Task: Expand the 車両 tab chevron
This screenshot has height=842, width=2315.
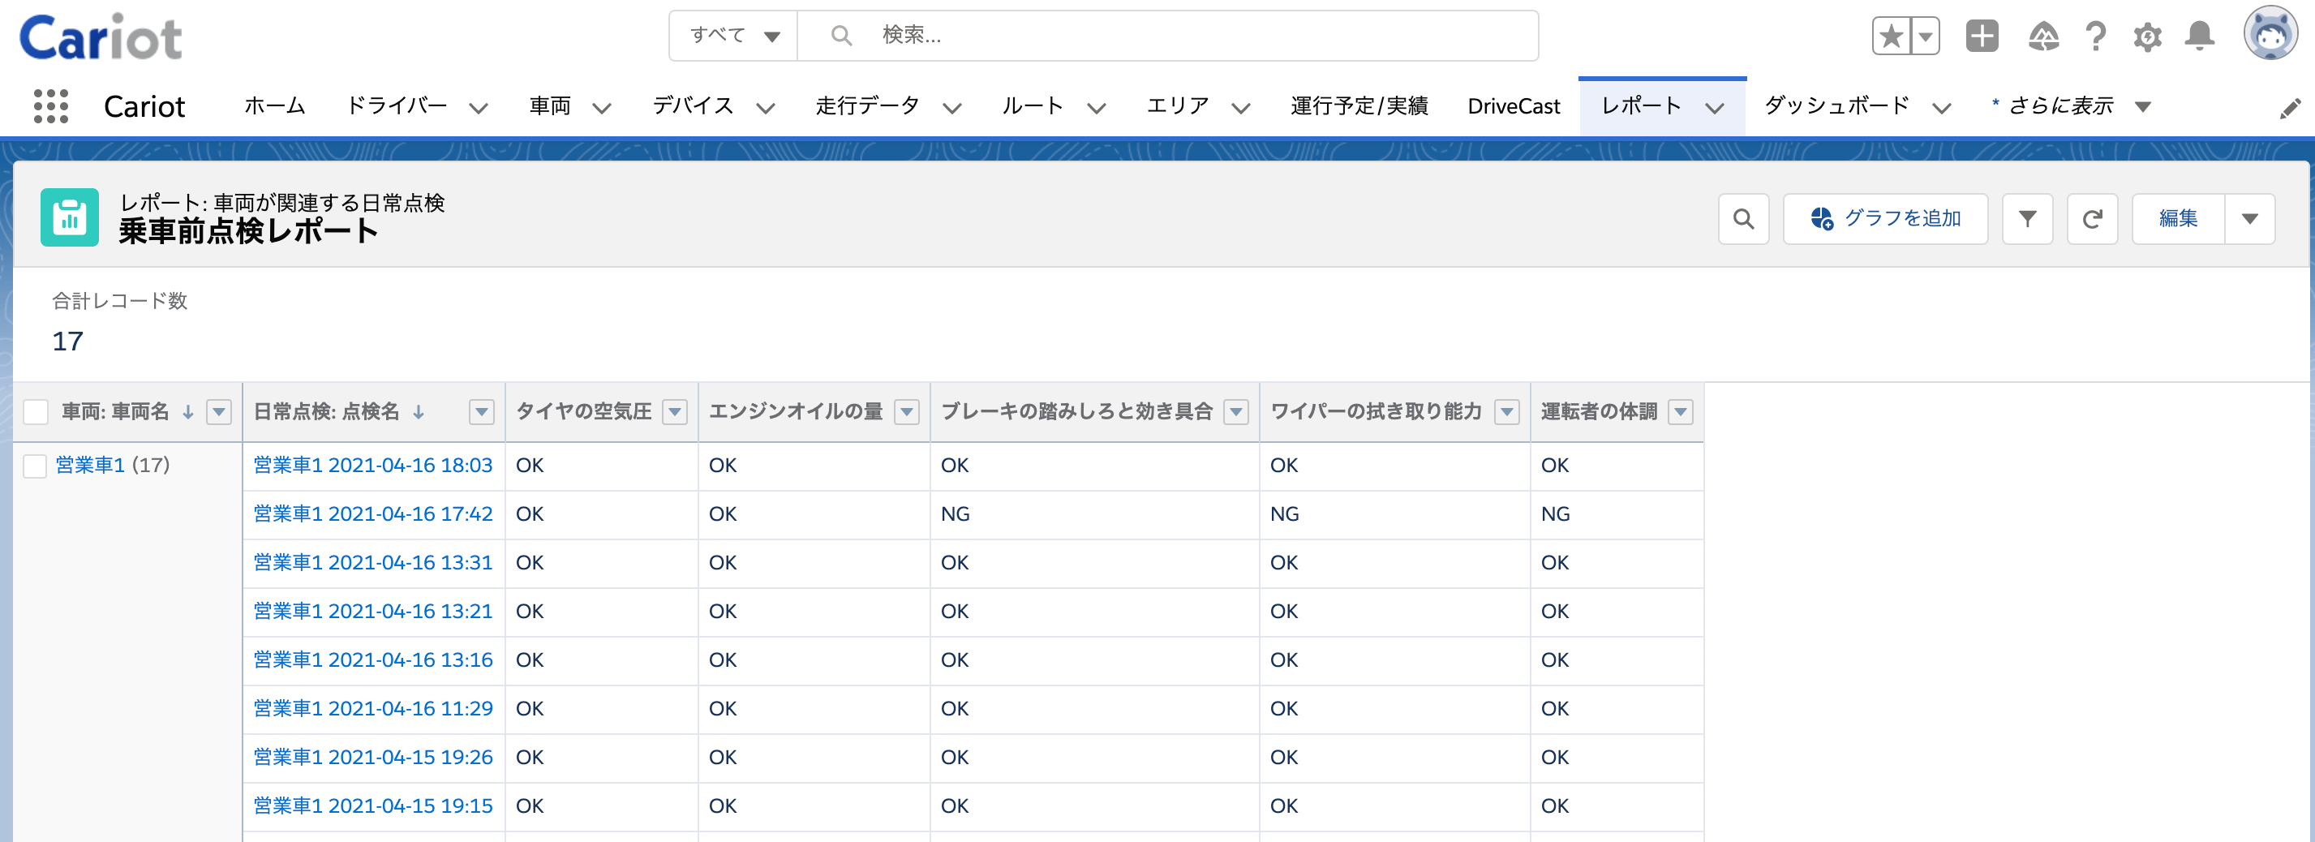Action: (x=602, y=108)
